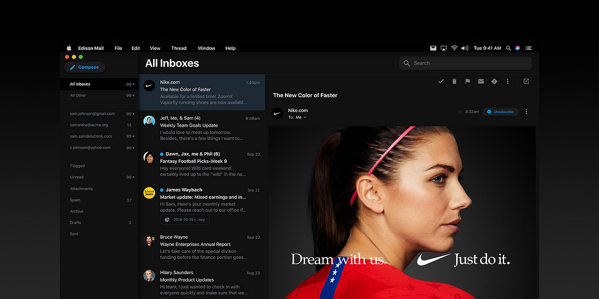The height and width of the screenshot is (299, 599).
Task: Open the AirPlay menu bar icon
Action: point(443,48)
